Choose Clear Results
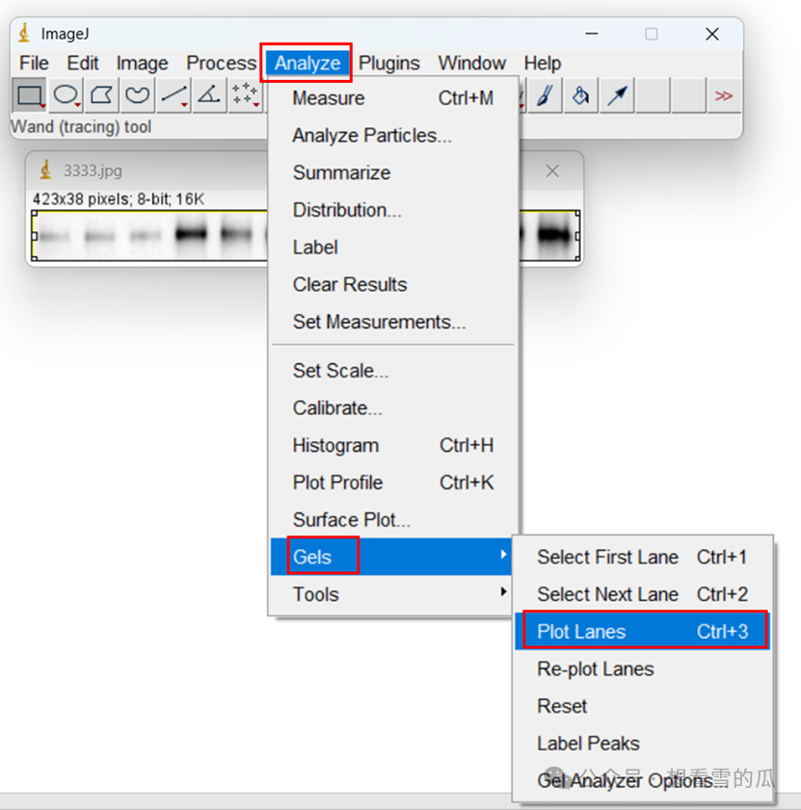801x810 pixels. tap(393, 284)
